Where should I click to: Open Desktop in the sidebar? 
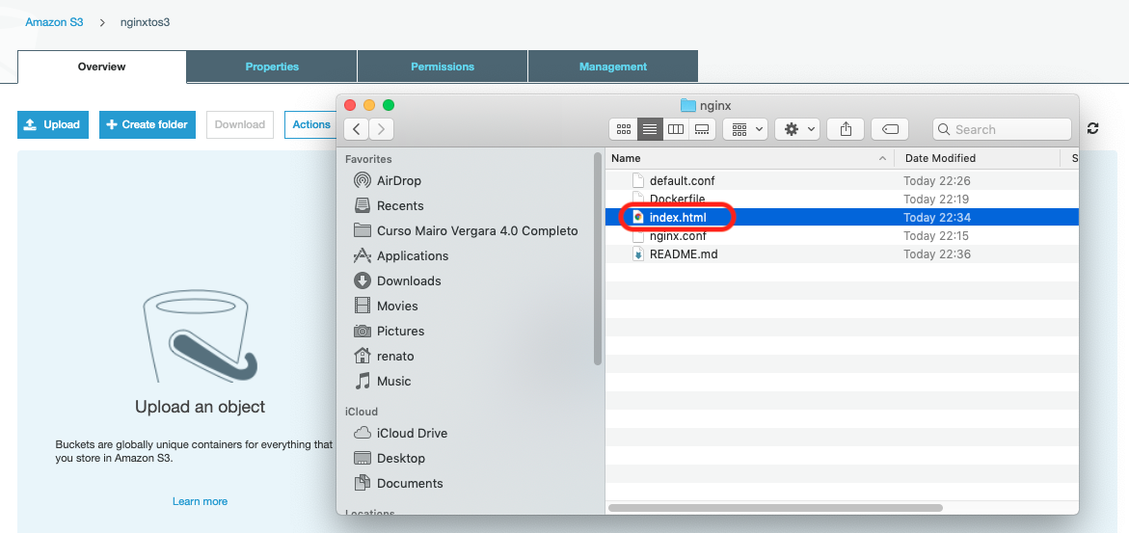point(390,458)
